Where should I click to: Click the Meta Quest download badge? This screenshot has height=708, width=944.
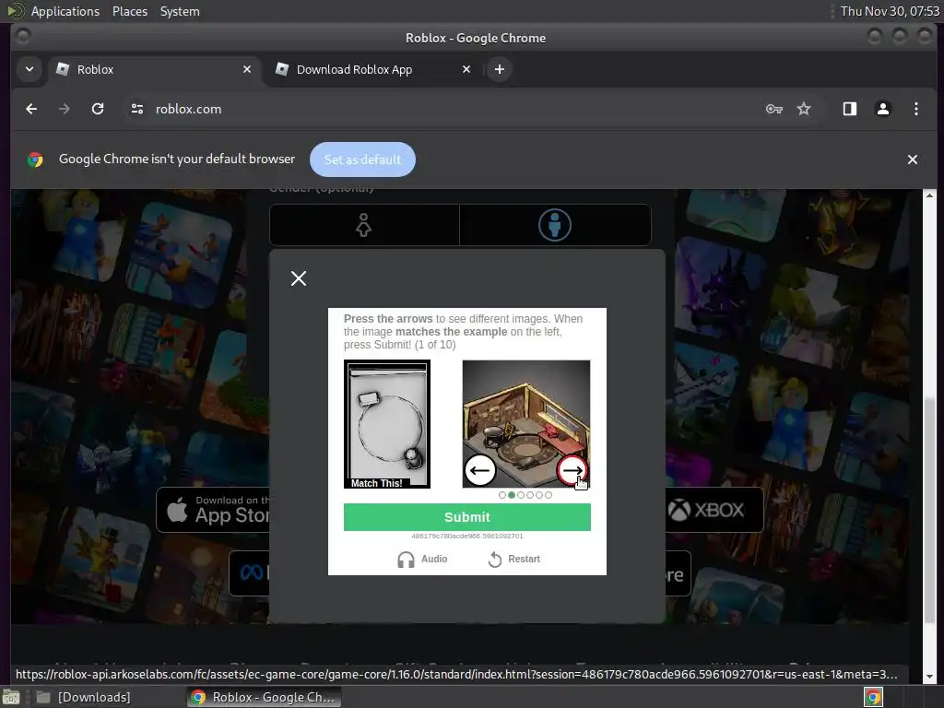coord(249,572)
